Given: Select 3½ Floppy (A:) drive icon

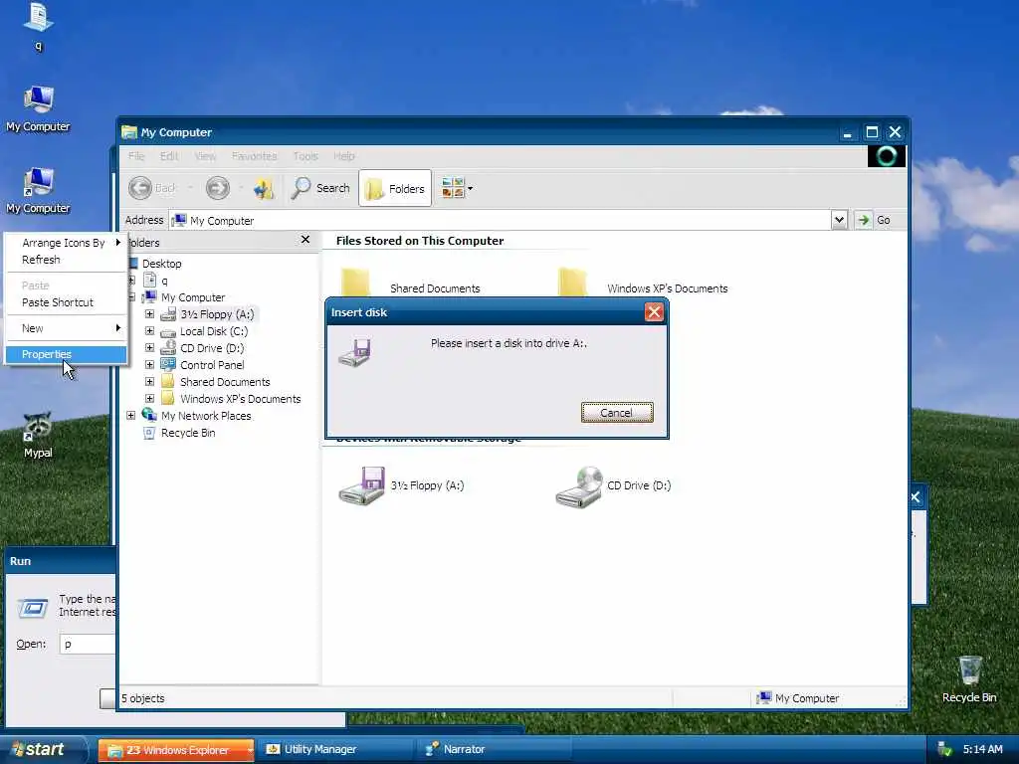Looking at the screenshot, I should point(361,485).
